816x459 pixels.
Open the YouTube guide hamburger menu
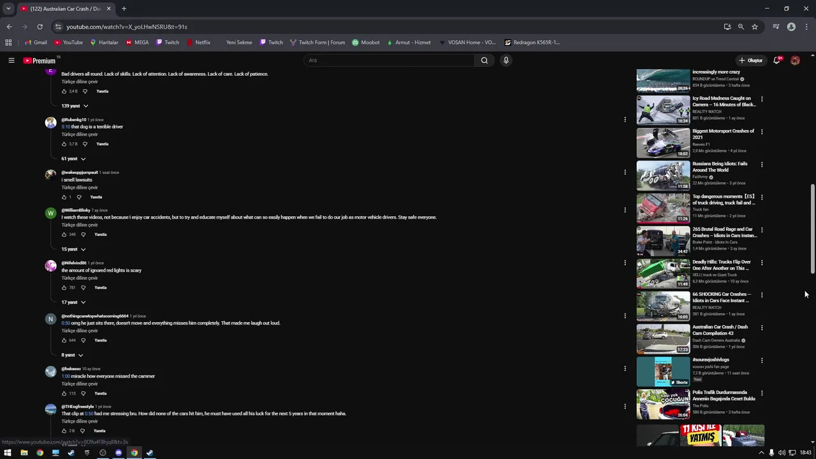(11, 61)
